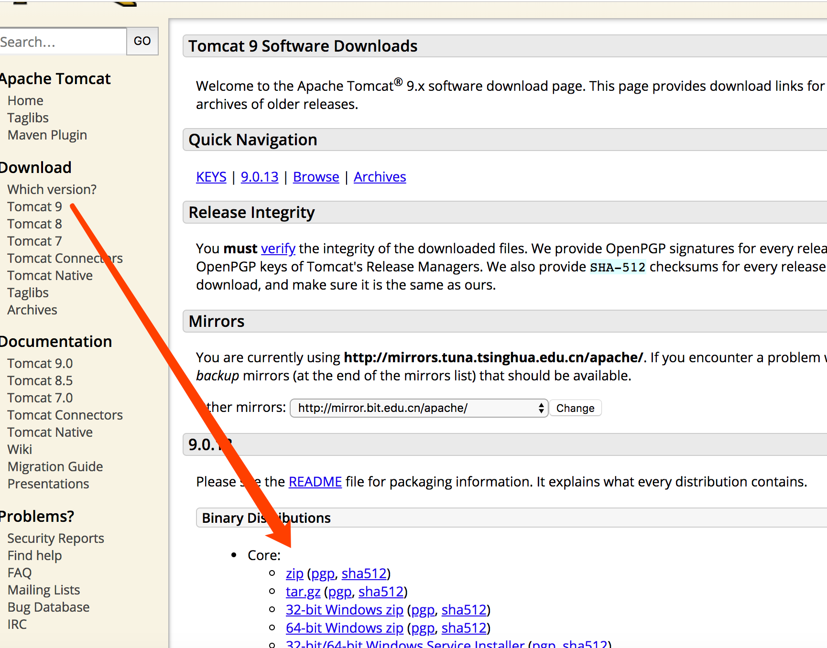Image resolution: width=827 pixels, height=648 pixels.
Task: Open Taglibs under Apache Tomcat
Action: pyautogui.click(x=28, y=118)
